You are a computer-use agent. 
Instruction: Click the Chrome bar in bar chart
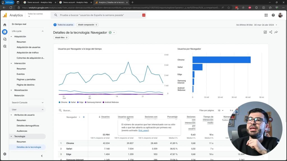[221, 60]
